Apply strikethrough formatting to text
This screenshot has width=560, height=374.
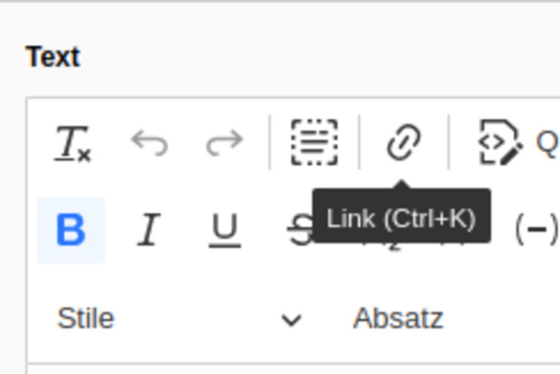301,230
